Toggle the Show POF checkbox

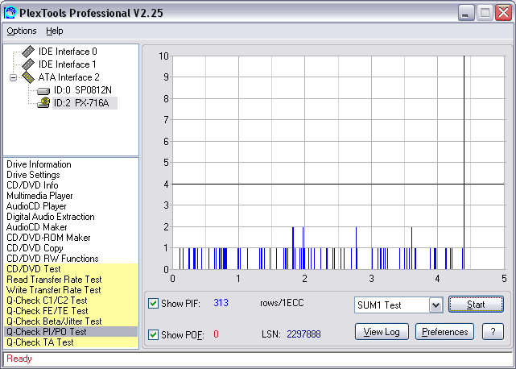click(x=153, y=334)
